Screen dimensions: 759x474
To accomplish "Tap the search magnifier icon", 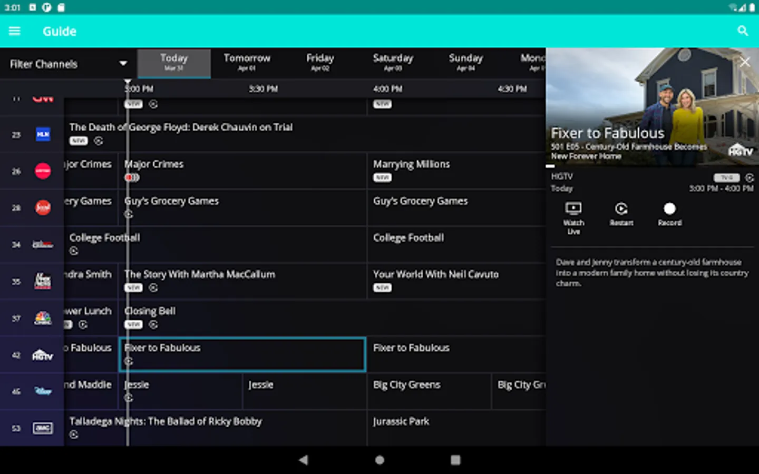I will (743, 31).
